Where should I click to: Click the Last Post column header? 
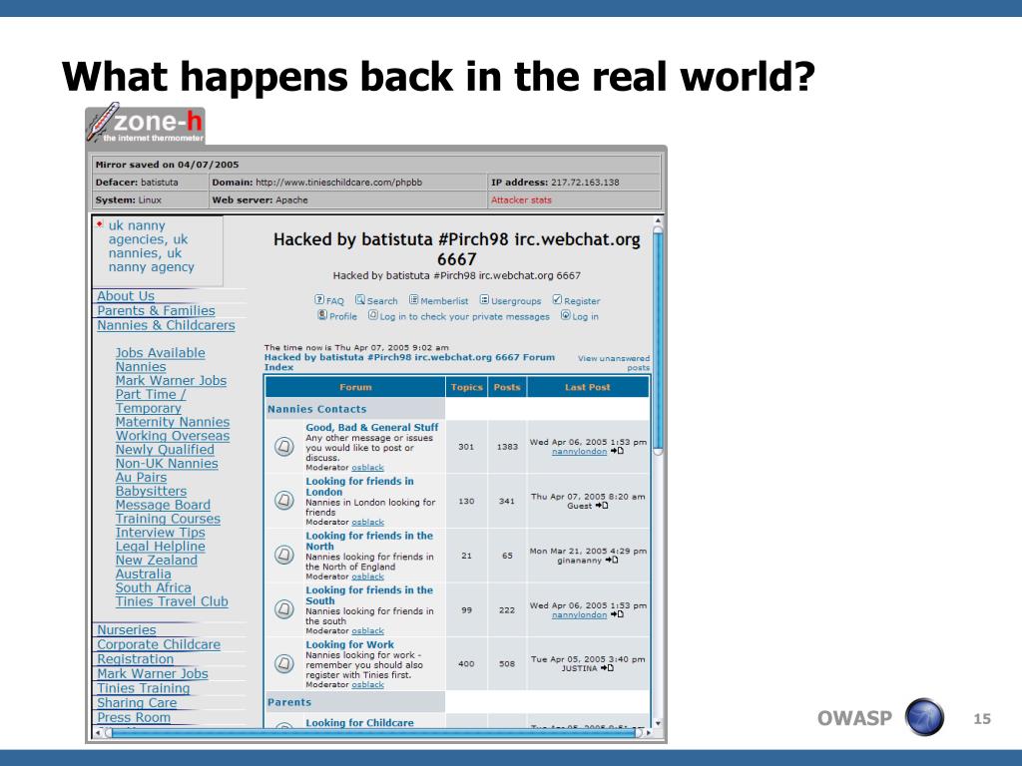pos(587,387)
